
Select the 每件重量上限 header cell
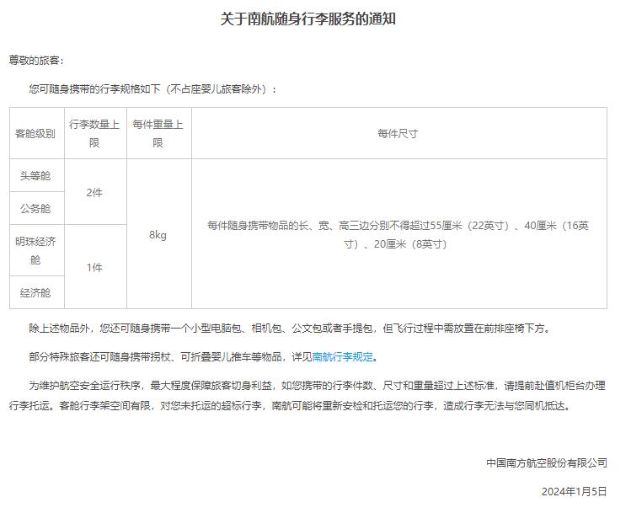(x=159, y=133)
